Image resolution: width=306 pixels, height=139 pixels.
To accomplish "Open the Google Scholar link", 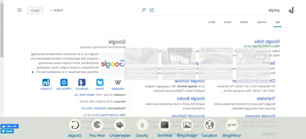I will point(189,81).
